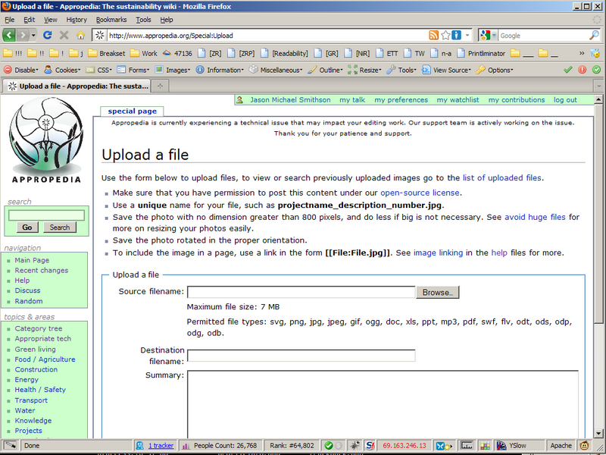Click the log out link
The image size is (606, 455).
[565, 100]
